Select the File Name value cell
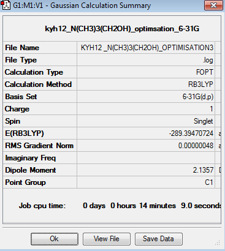Image resolution: width=225 pixels, height=251 pixels. pos(146,48)
